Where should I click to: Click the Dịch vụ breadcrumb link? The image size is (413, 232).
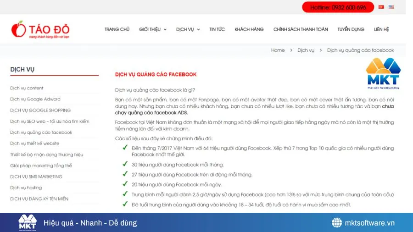306,50
